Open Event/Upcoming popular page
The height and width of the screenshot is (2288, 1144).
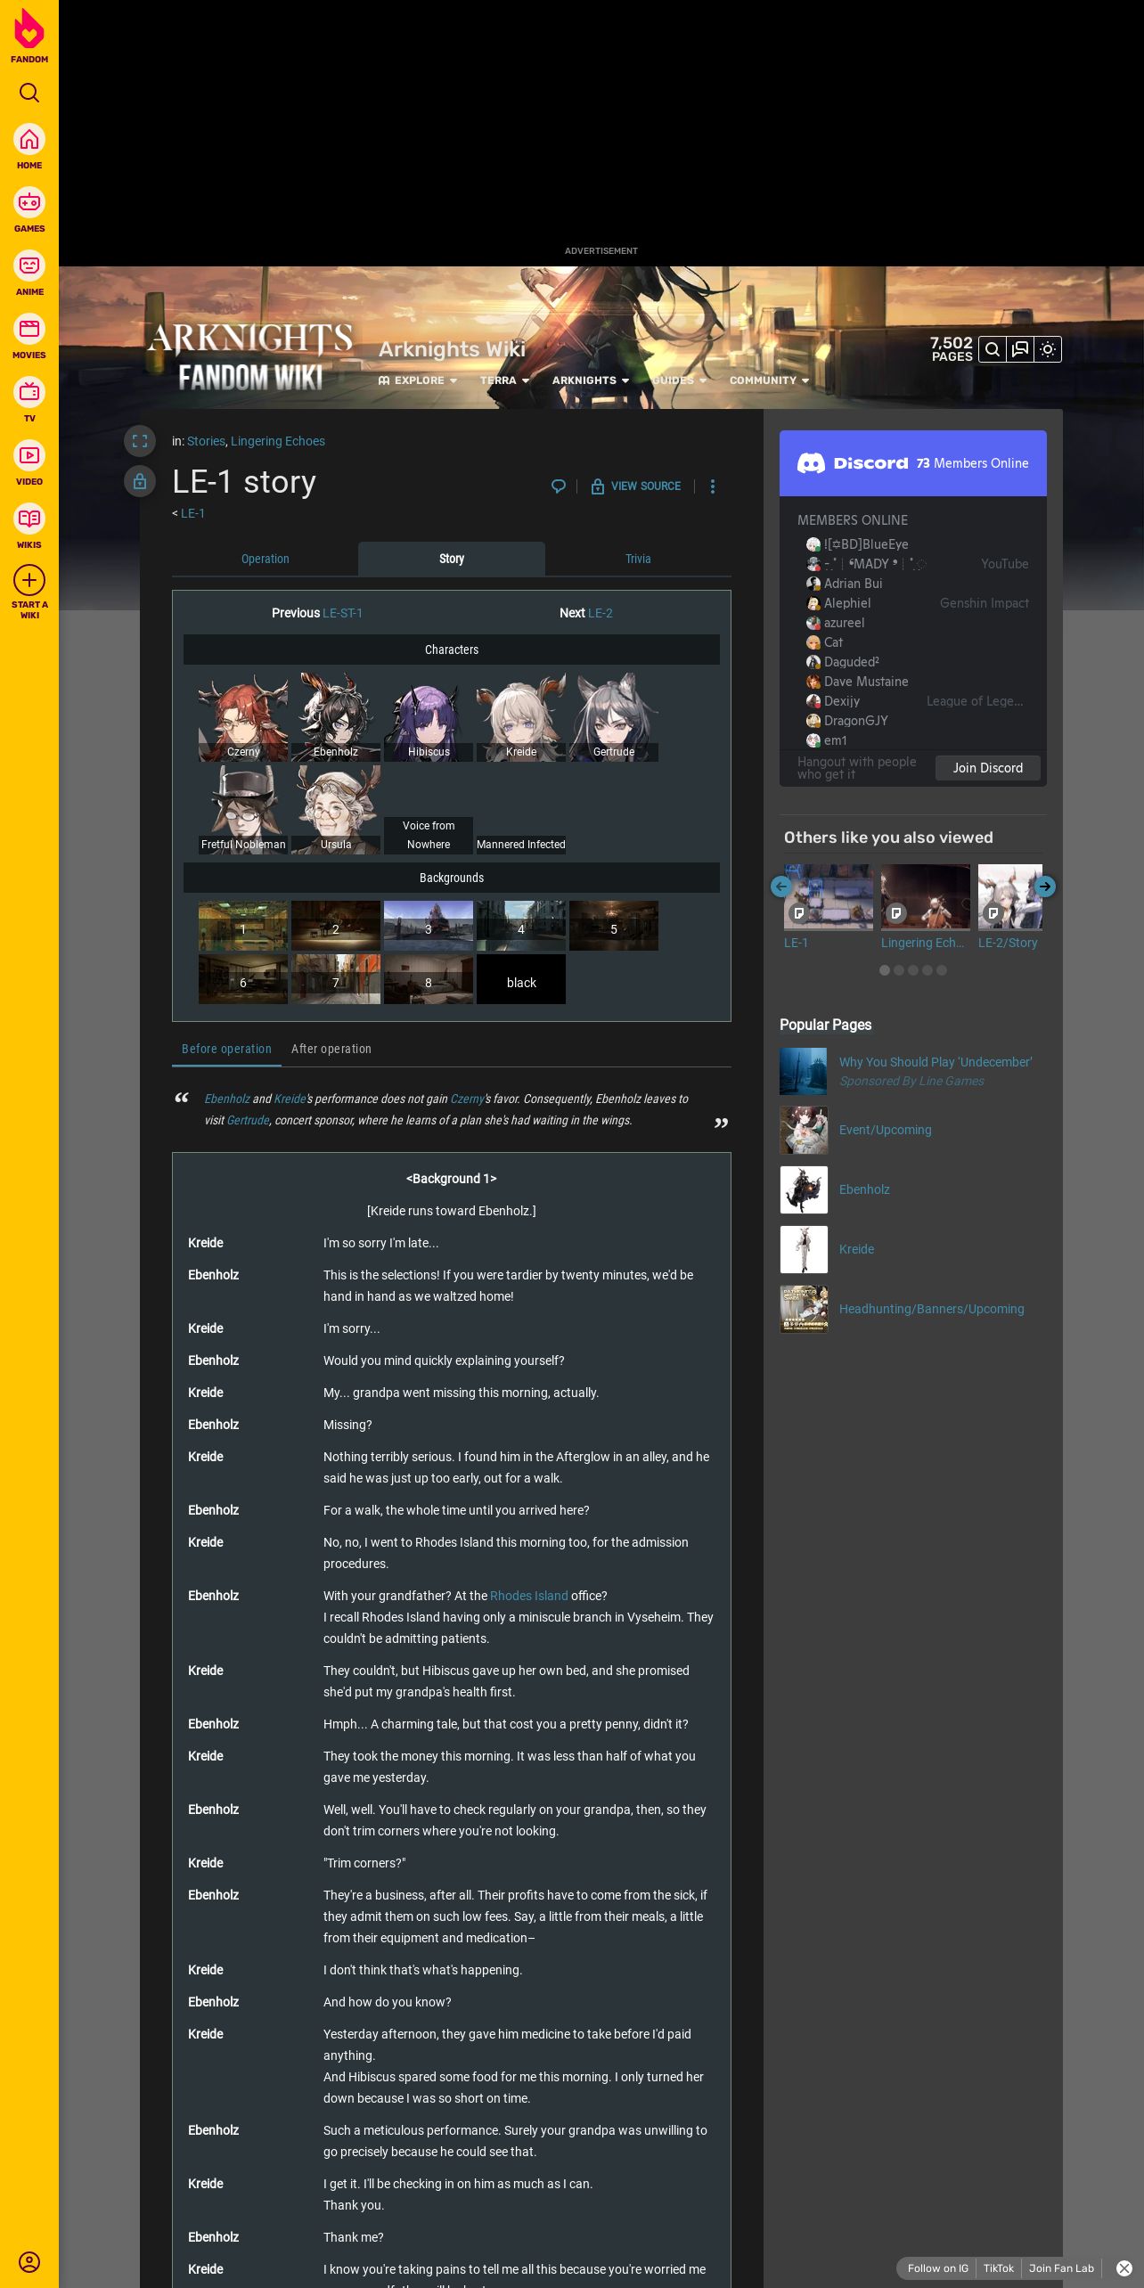point(886,1130)
